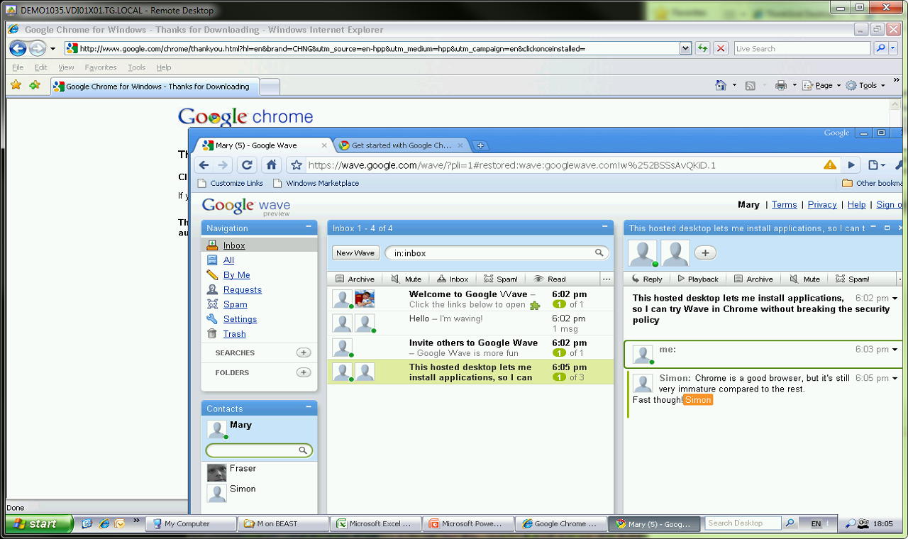This screenshot has height=539, width=908.
Task: Mark wave as Read in Inbox toolbar
Action: tap(550, 279)
